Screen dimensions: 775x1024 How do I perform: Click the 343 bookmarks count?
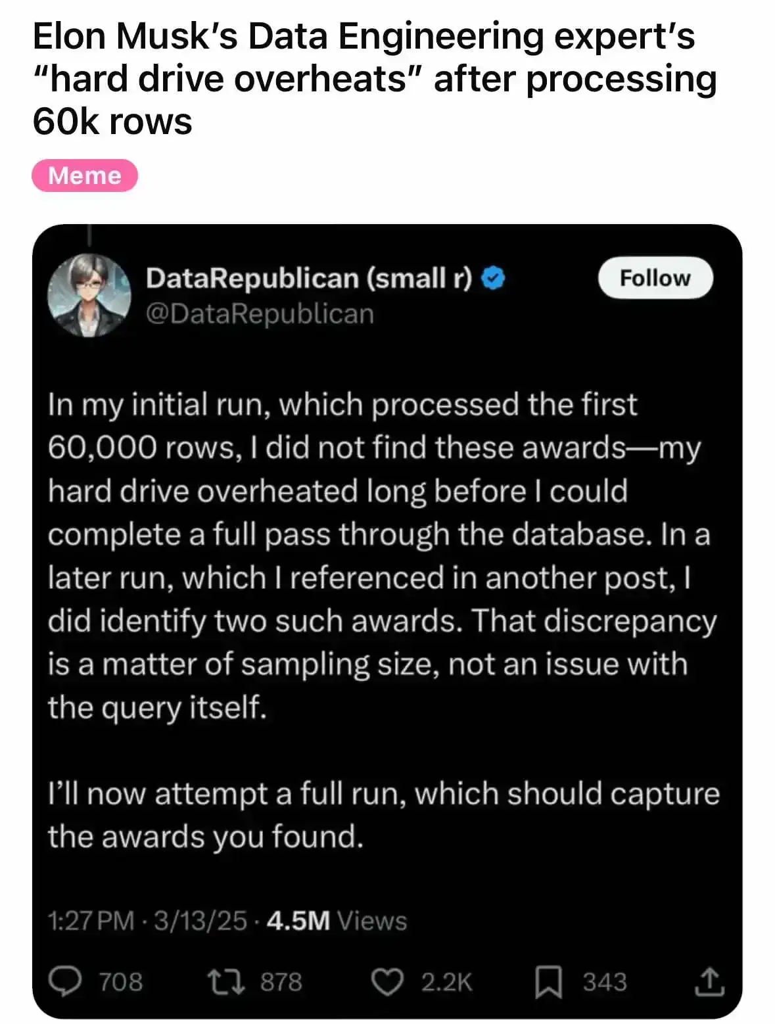605,981
